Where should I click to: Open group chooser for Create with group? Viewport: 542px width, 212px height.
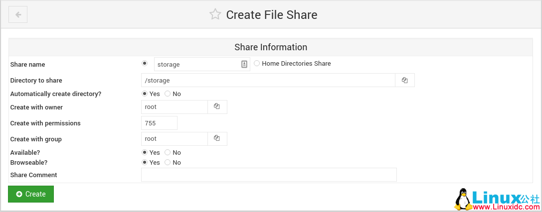point(217,138)
